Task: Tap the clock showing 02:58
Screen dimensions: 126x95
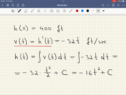Action: 3,1
